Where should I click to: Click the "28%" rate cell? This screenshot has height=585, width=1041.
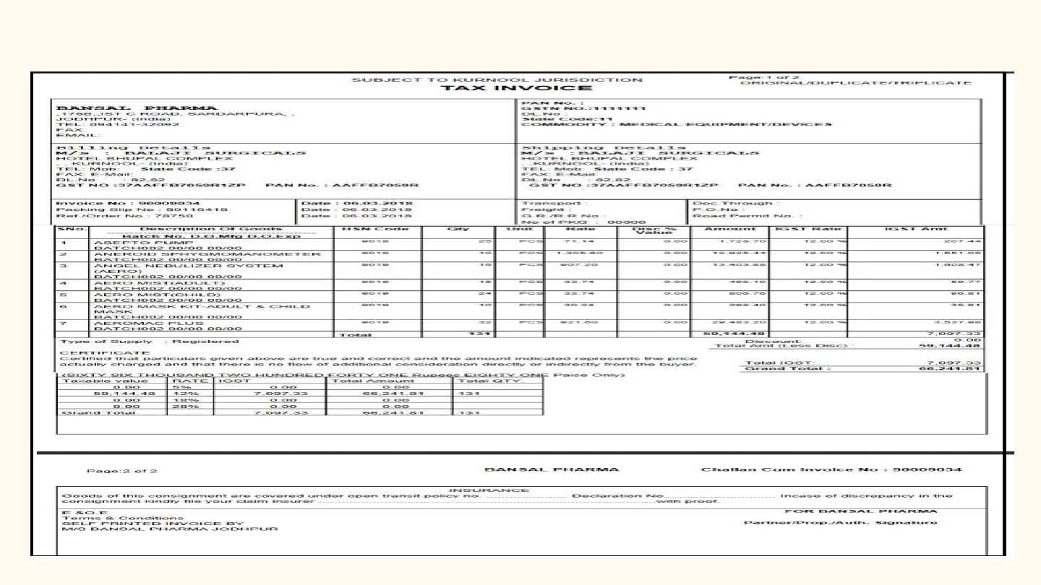coord(186,406)
